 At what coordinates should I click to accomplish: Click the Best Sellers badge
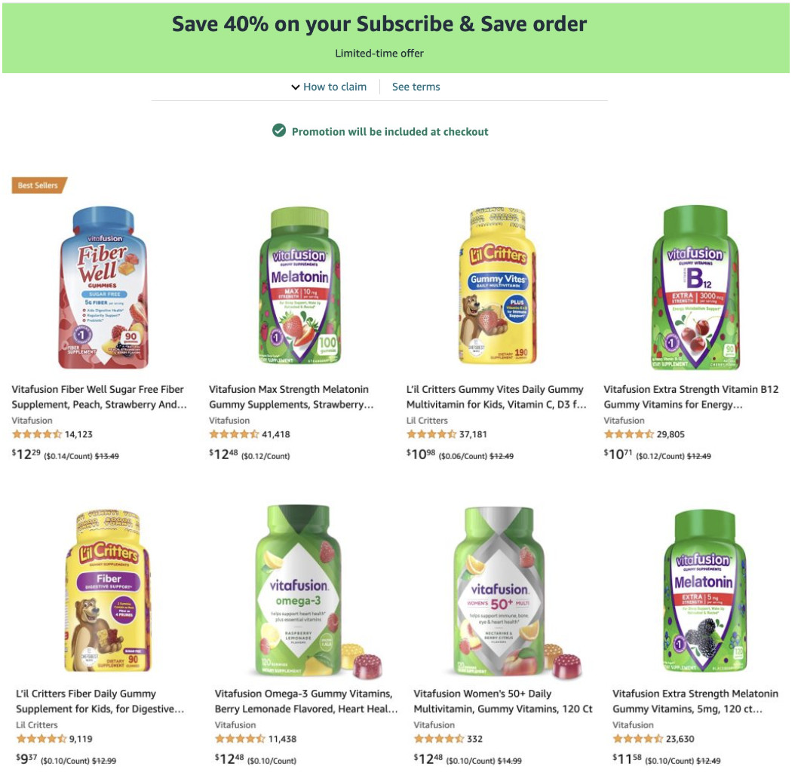[x=39, y=185]
